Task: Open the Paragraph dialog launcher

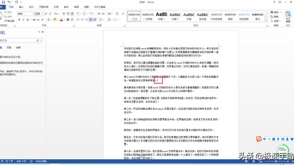Action: click(x=124, y=26)
